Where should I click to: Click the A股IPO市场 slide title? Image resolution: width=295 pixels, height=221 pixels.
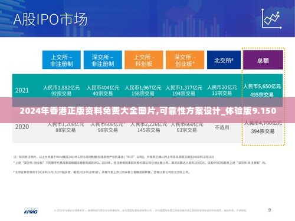click(50, 19)
